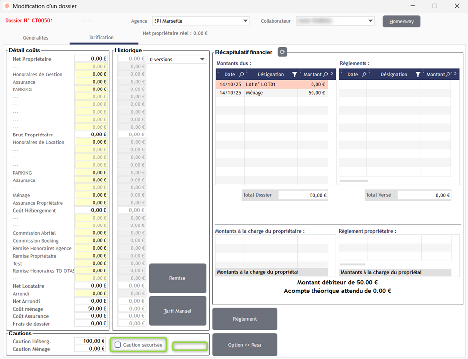
Task: Open the Règlement button
Action: click(245, 319)
